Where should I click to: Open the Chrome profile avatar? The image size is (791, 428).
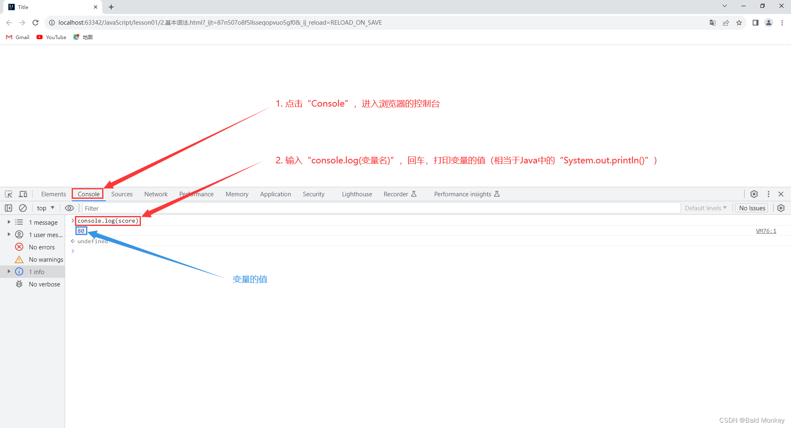(769, 23)
